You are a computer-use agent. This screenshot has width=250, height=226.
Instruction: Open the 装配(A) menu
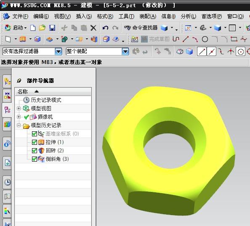pos(148,16)
